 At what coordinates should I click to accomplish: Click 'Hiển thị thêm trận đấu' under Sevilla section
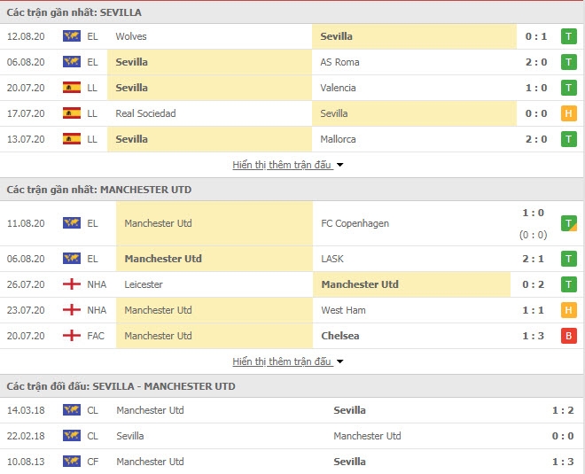pos(282,165)
